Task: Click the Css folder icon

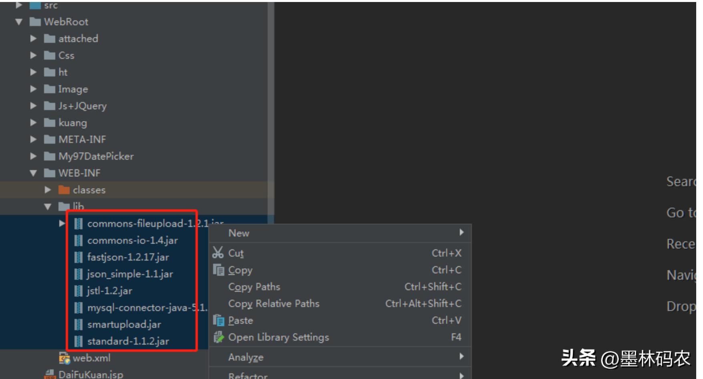Action: coord(50,55)
